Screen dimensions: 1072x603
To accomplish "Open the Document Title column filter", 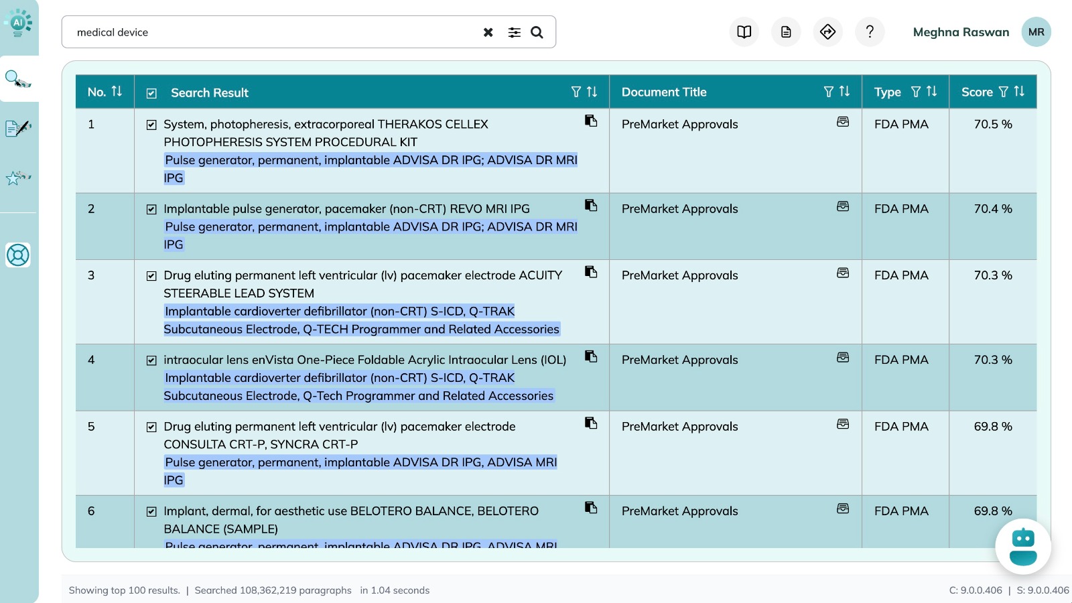I will [x=829, y=92].
